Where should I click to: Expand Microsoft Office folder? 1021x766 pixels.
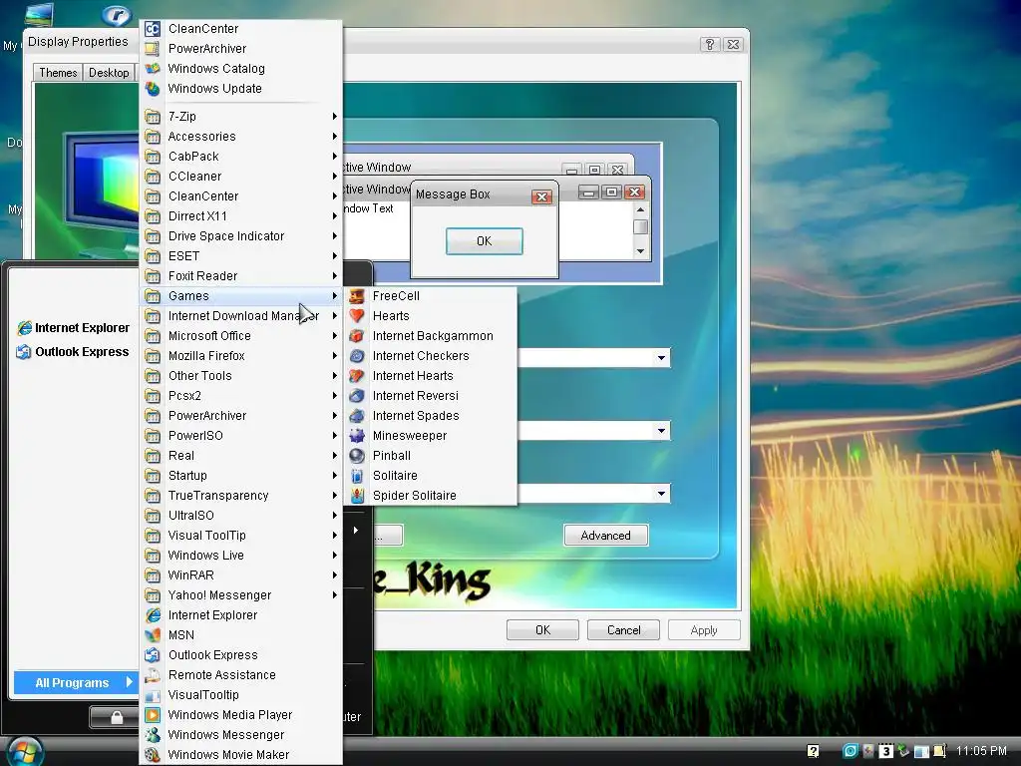(x=241, y=336)
